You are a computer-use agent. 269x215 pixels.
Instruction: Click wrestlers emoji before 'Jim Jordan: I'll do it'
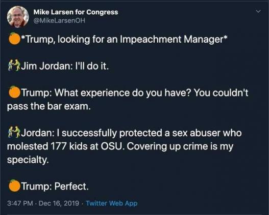click(x=14, y=65)
